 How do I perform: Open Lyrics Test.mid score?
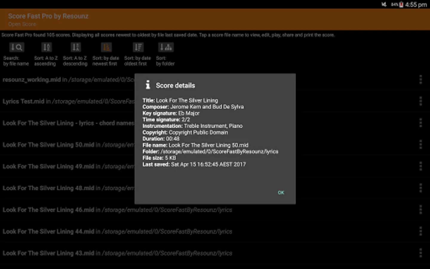(x=68, y=102)
